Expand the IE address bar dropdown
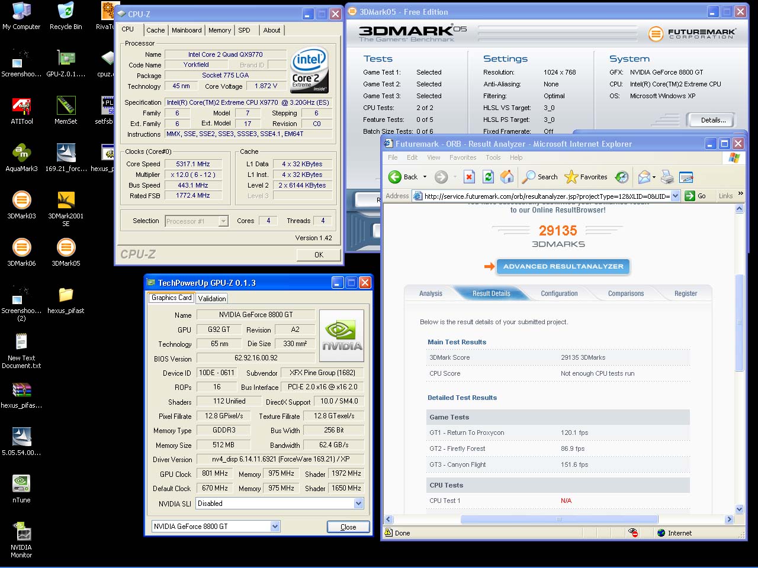The width and height of the screenshot is (758, 568). [x=675, y=196]
